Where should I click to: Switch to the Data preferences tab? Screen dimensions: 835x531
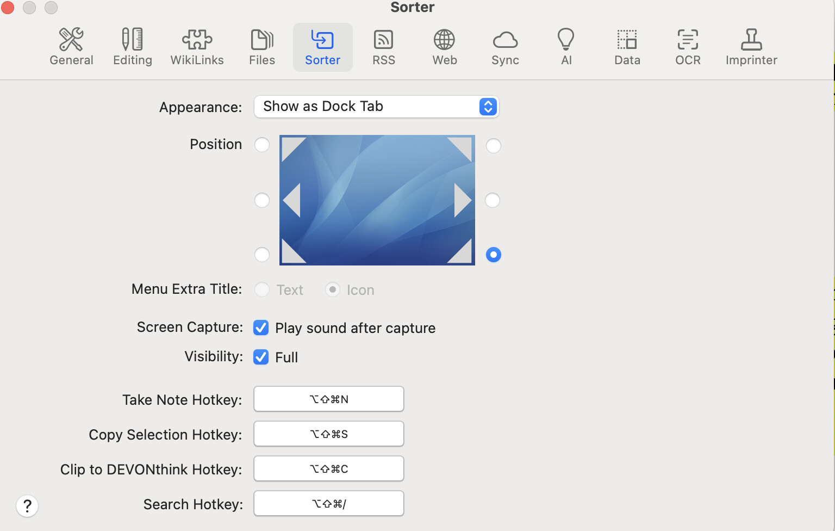point(627,47)
